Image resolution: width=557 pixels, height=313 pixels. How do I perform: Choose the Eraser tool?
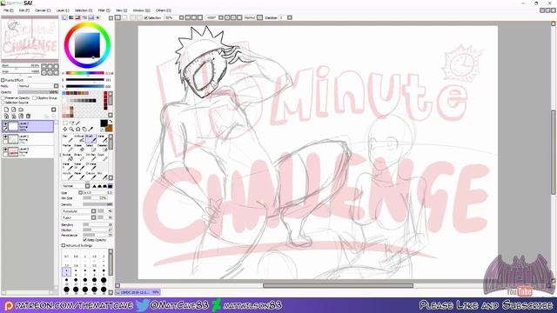click(79, 148)
